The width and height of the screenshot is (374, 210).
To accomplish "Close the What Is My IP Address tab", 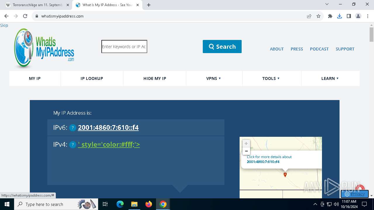I will [x=138, y=5].
